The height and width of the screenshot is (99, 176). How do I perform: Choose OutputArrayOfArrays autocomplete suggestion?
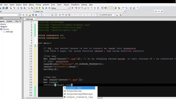pyautogui.click(x=79, y=94)
